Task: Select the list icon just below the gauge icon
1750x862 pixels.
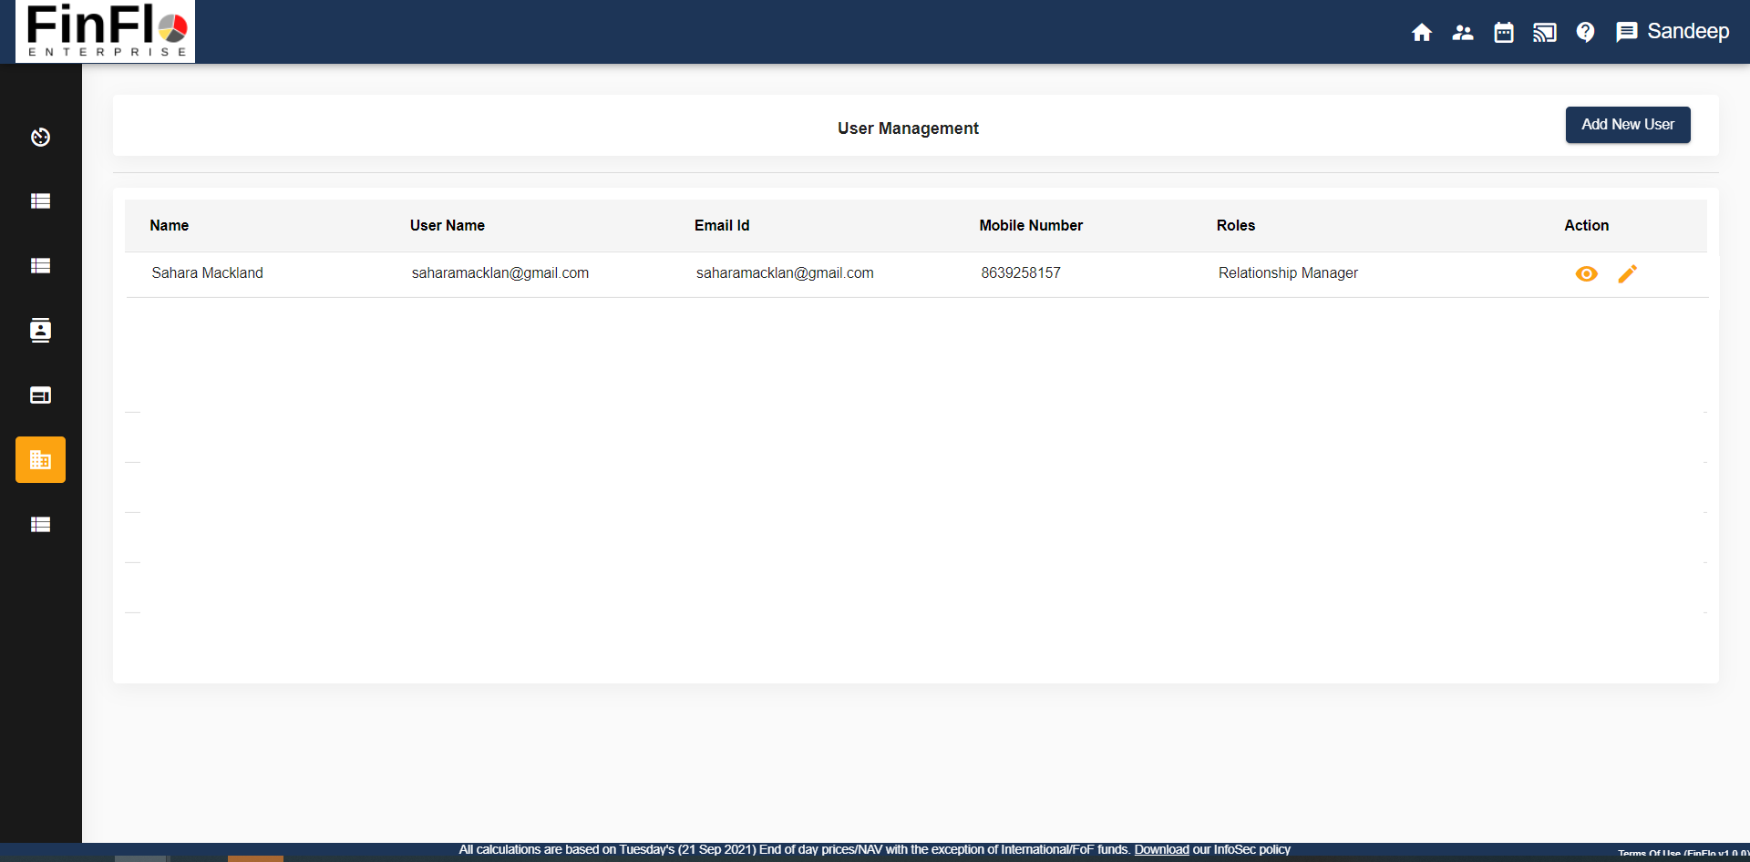Action: tap(40, 201)
